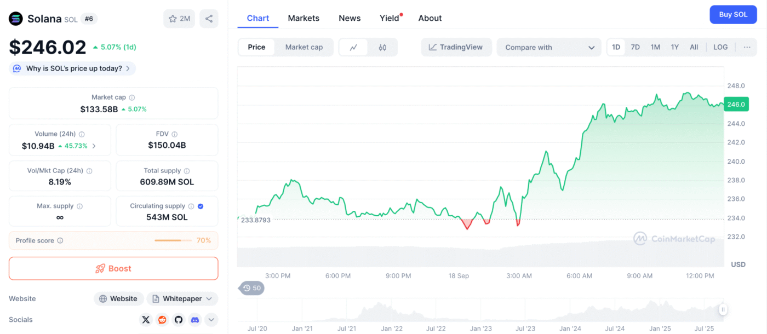767x334 pixels.
Task: Switch to candlestick chart view
Action: point(382,48)
